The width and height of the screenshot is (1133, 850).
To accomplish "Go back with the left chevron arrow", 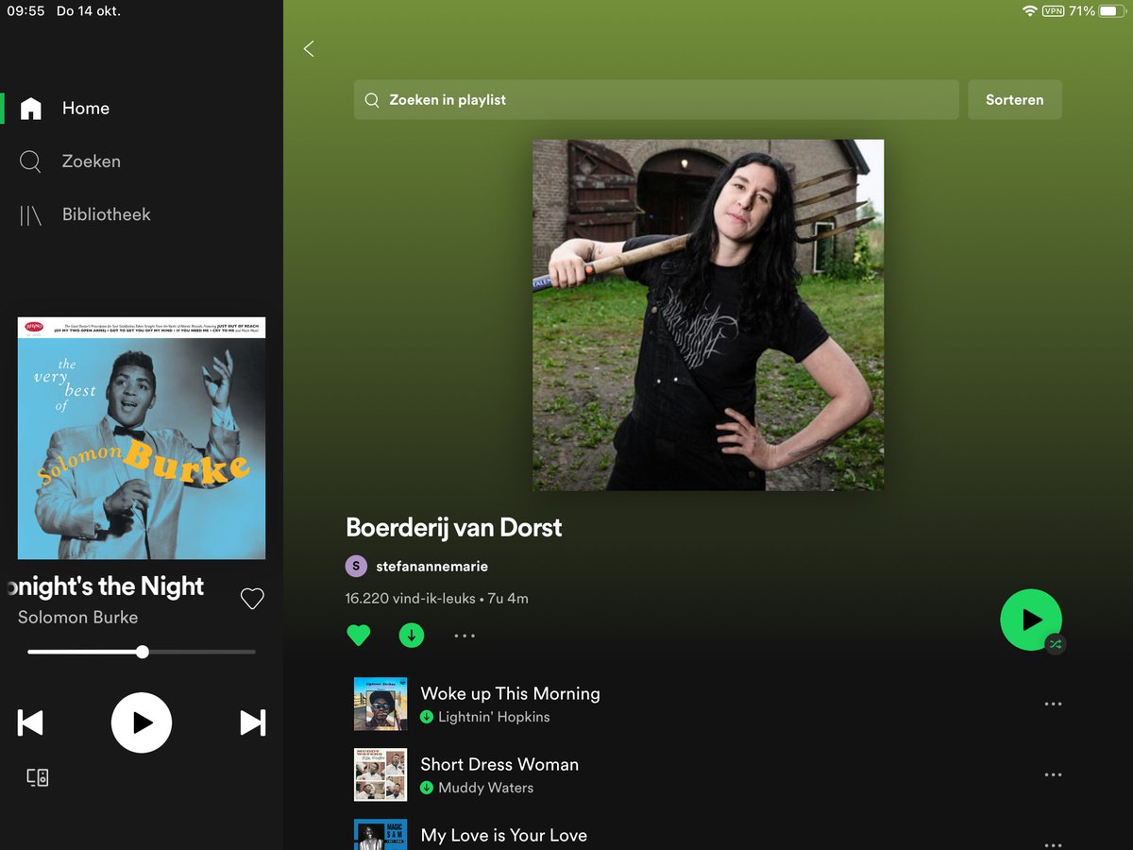I will point(309,49).
